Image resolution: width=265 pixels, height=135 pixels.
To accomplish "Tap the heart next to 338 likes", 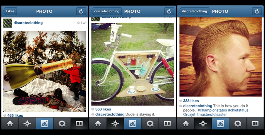I will pyautogui.click(x=181, y=101).
